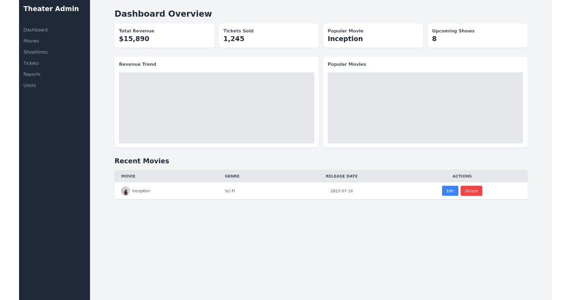Viewport: 571px width, 300px height.
Task: Click the Popular Movies chart area
Action: pyautogui.click(x=425, y=108)
